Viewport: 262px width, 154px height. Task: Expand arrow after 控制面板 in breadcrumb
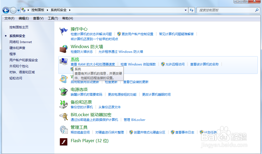coord(48,10)
